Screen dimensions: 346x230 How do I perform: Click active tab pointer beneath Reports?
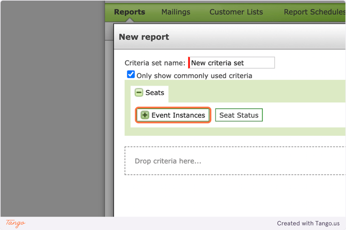tap(129, 21)
